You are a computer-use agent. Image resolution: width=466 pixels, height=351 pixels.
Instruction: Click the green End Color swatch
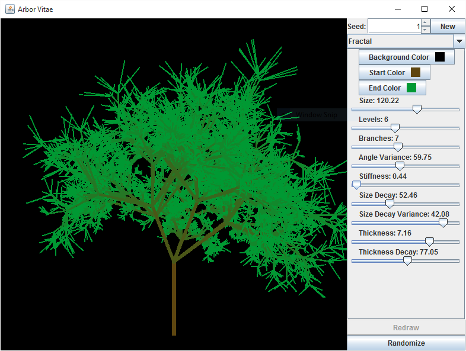point(411,88)
